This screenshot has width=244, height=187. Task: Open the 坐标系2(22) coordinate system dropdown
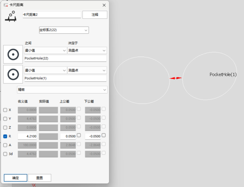[64, 30]
